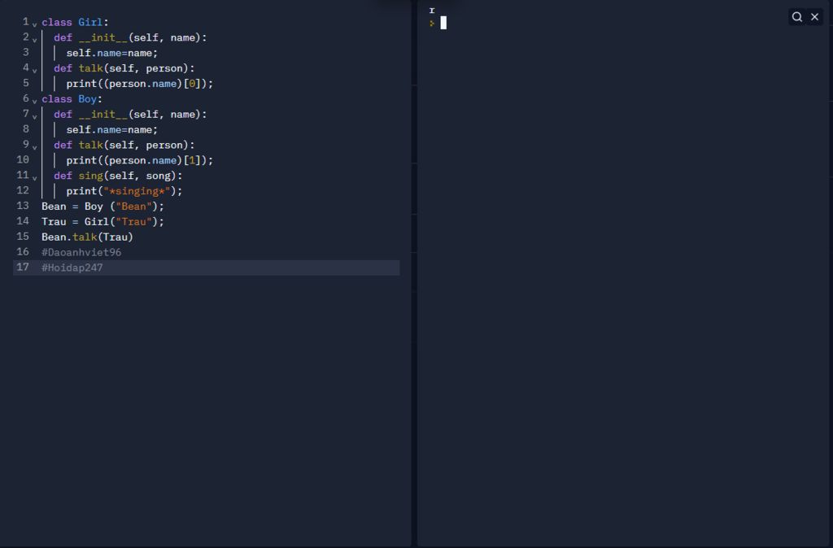Click line number 10 in gutter
This screenshot has width=833, height=548.
(23, 159)
